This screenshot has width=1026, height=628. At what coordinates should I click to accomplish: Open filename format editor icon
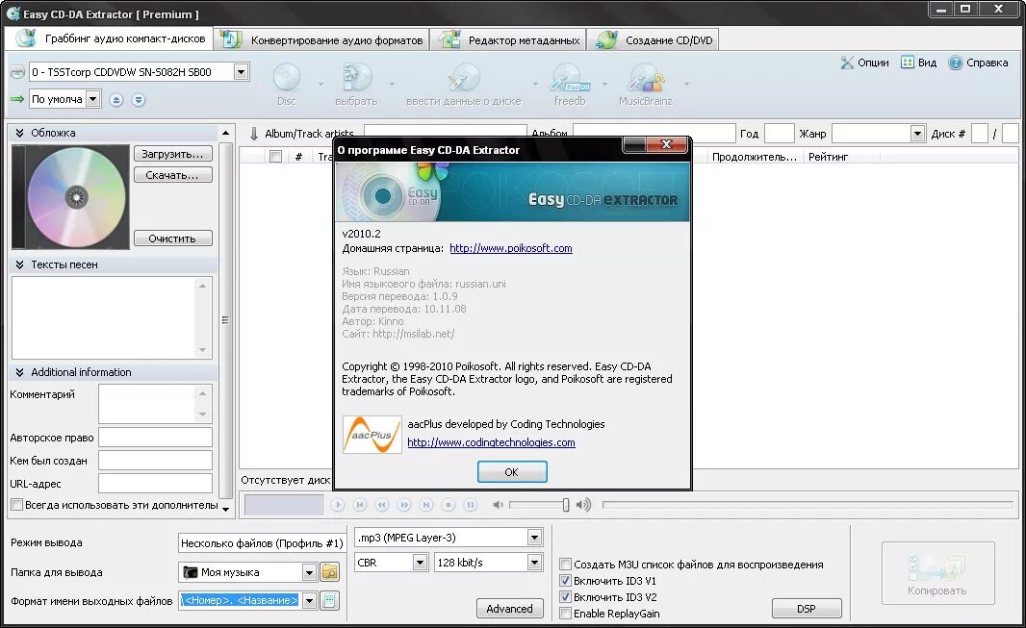[x=330, y=600]
